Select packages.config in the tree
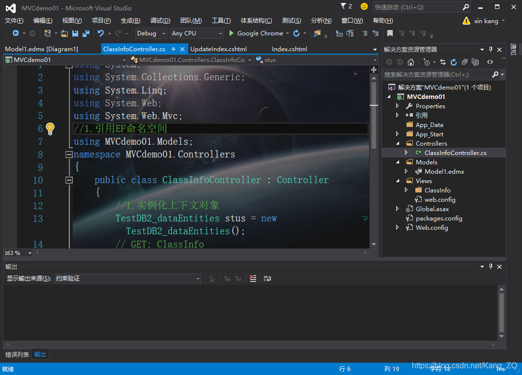This screenshot has width=522, height=375. (439, 219)
